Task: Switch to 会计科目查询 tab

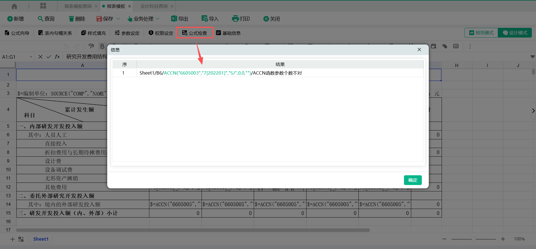Action: 154,6
